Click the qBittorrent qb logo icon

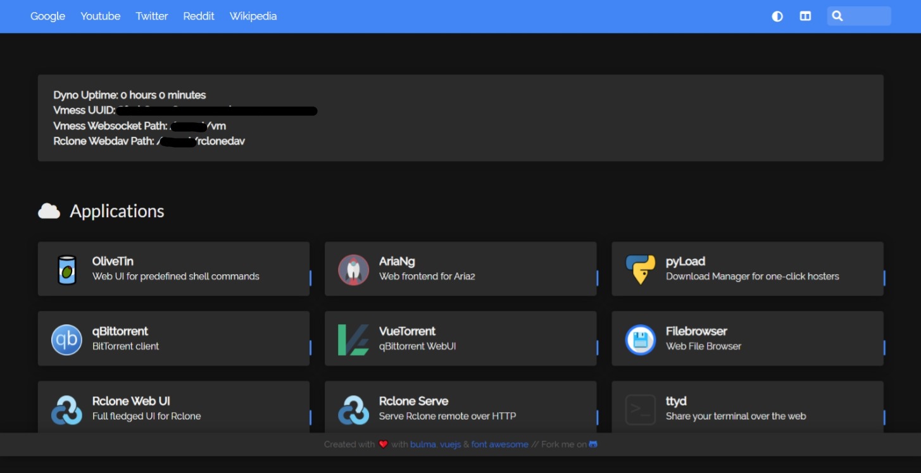click(66, 339)
